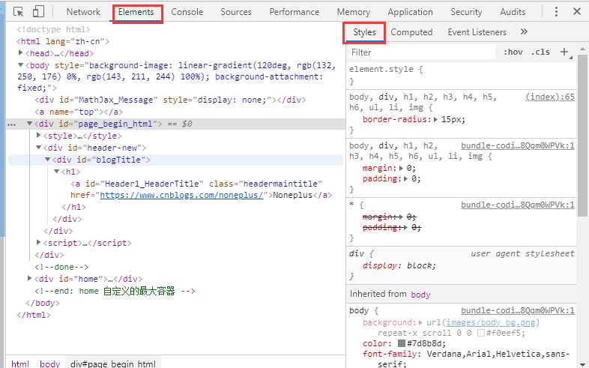
Task: Close the DevTools panel
Action: pyautogui.click(x=577, y=12)
